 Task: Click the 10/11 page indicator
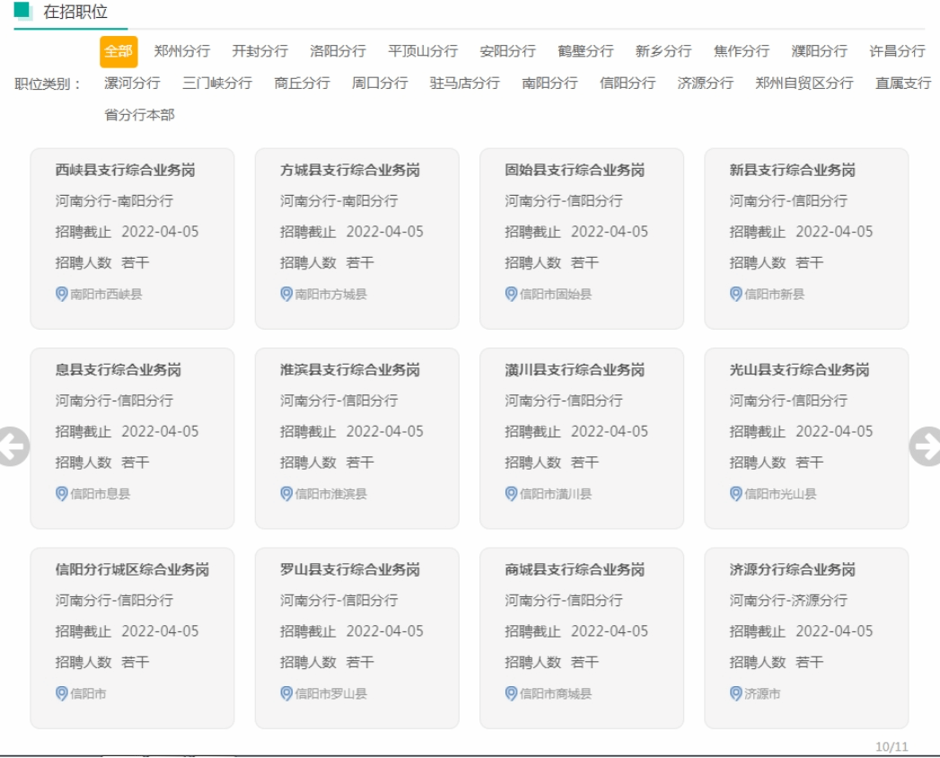[892, 746]
